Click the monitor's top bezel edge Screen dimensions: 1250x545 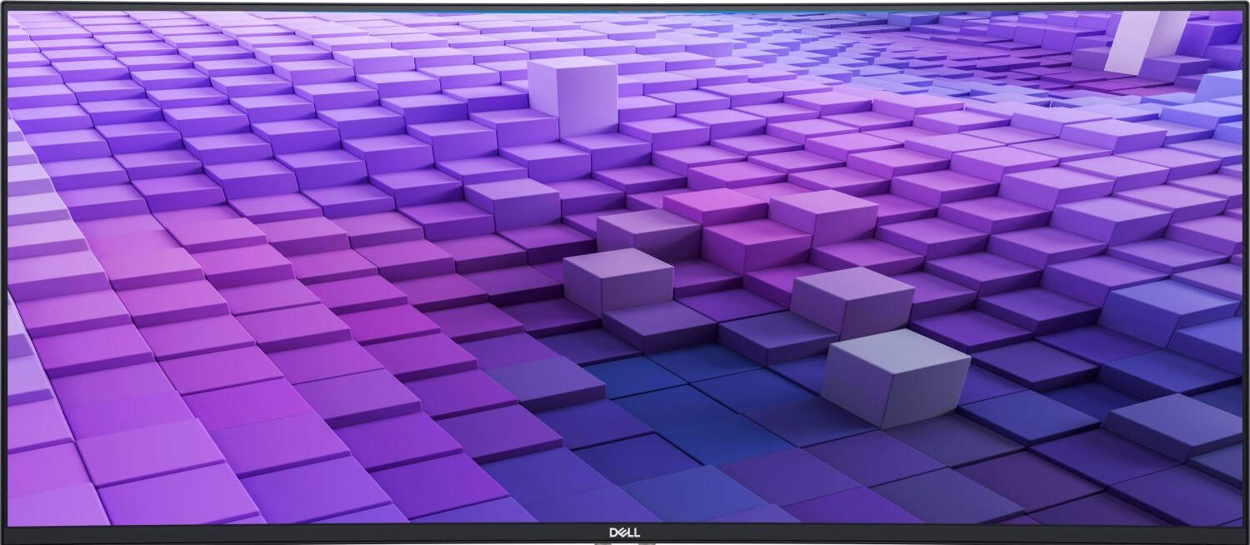coord(625,5)
